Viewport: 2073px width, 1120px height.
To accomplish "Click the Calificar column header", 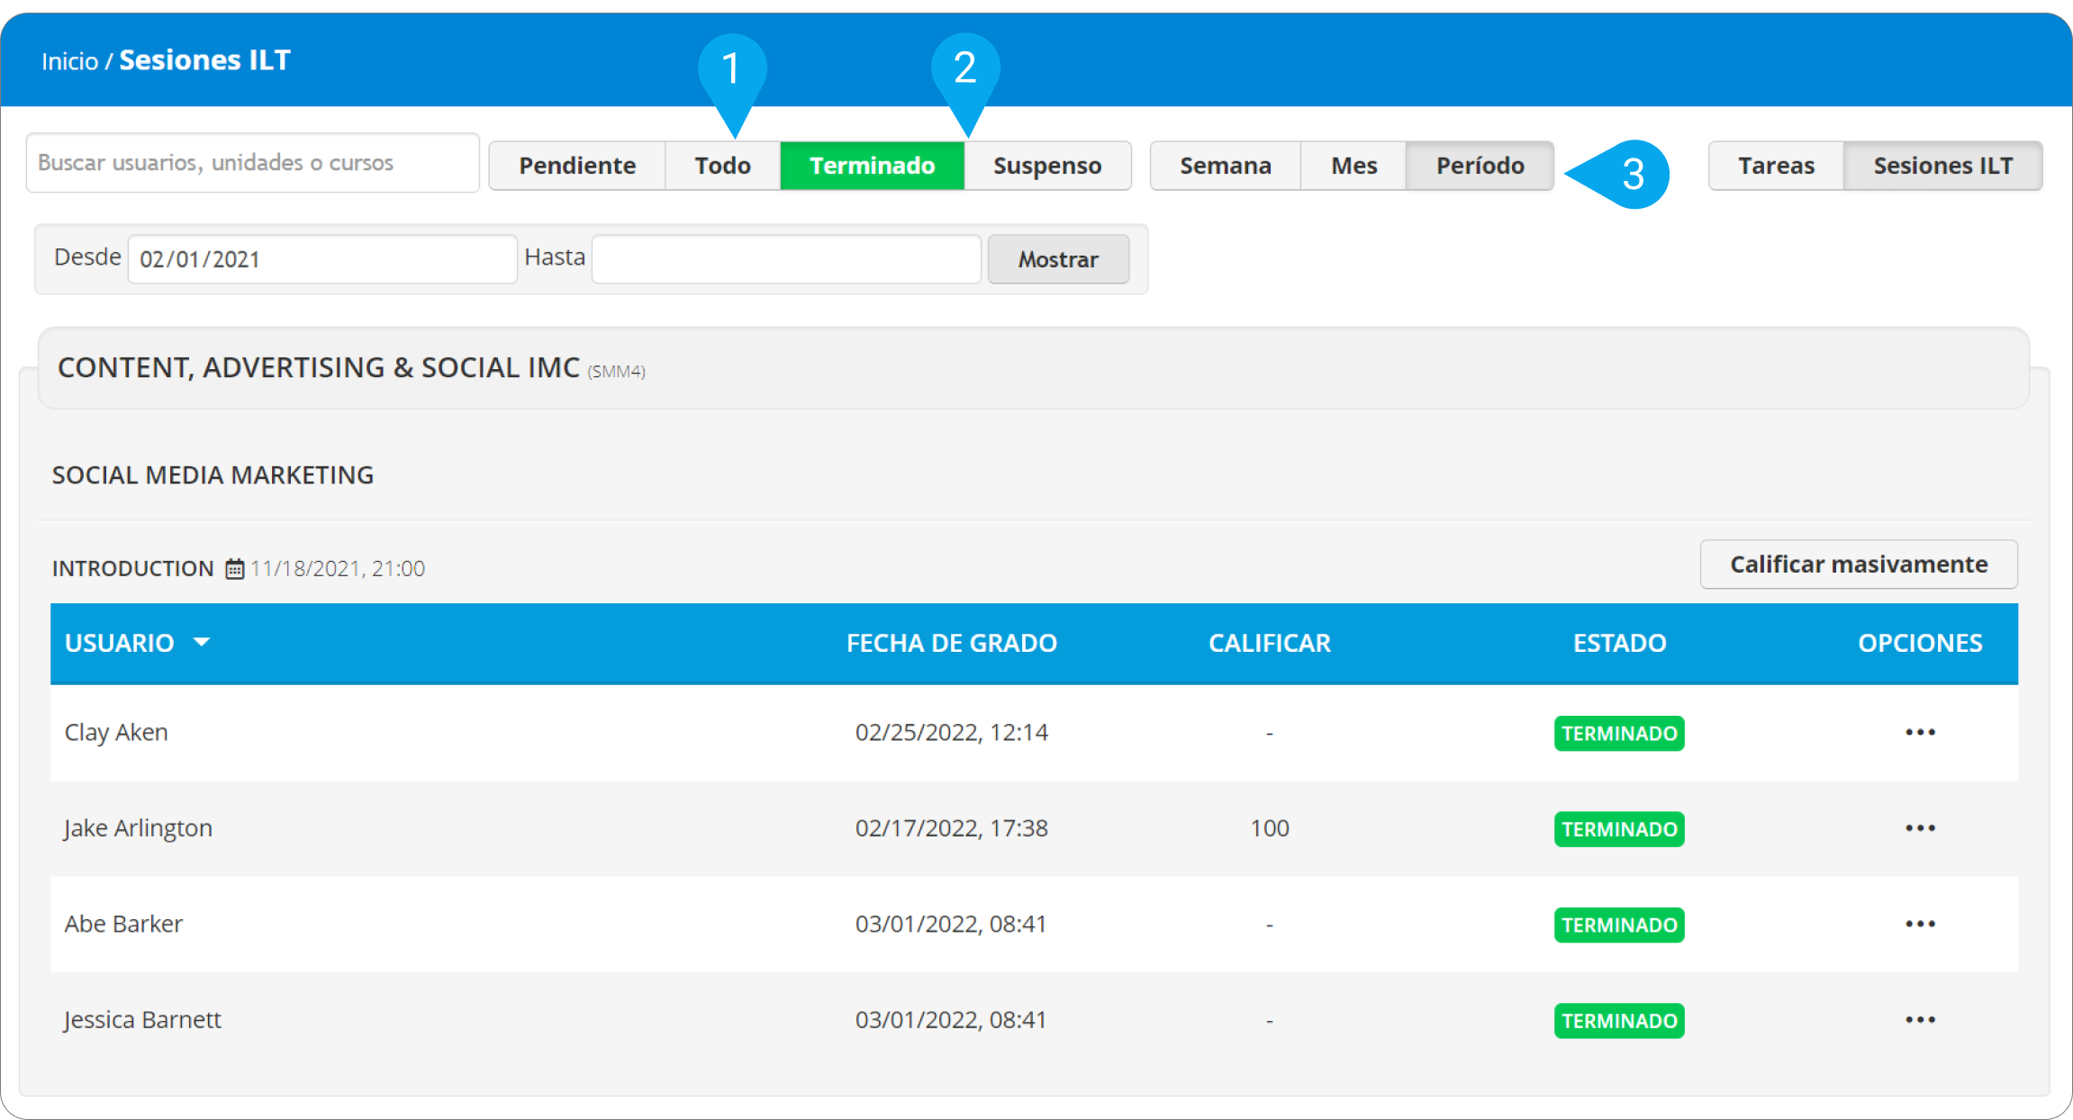I will point(1270,643).
